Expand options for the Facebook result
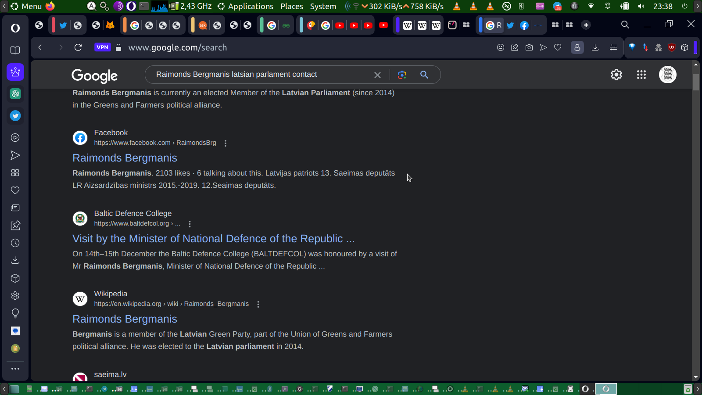 point(226,143)
